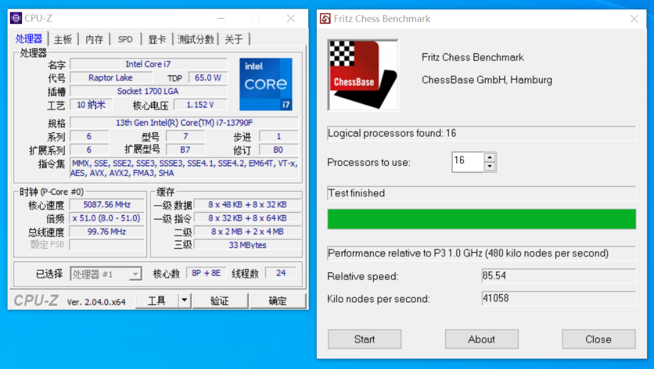Click the L1 data 8 x 48 KB value
654x369 pixels.
tap(247, 205)
